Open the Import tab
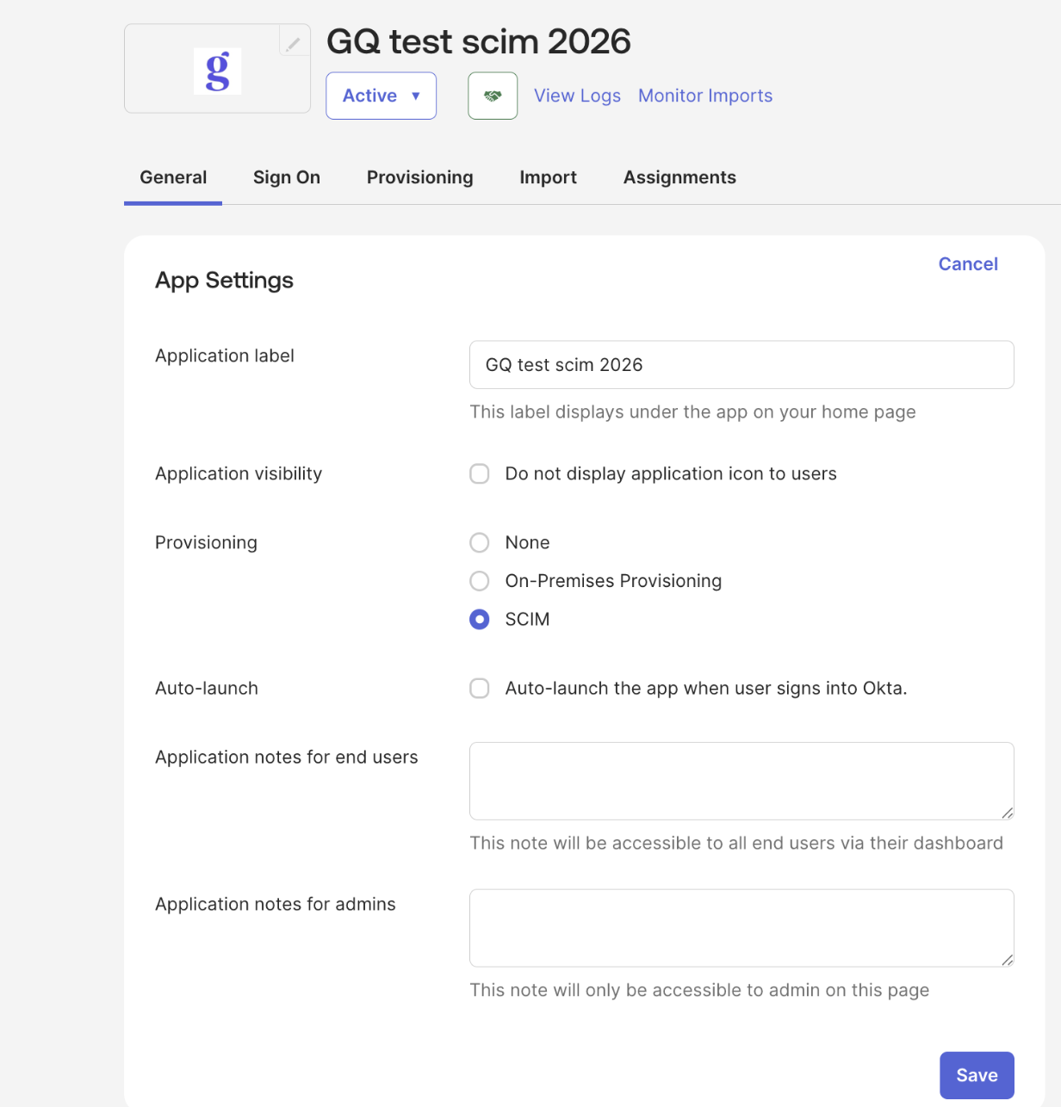Screen dimensions: 1061x1107 pos(548,177)
